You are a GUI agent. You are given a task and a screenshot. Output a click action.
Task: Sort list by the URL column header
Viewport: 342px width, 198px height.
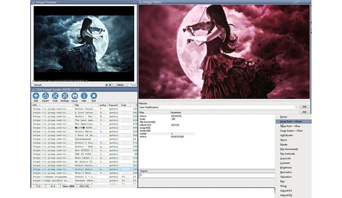pos(52,105)
